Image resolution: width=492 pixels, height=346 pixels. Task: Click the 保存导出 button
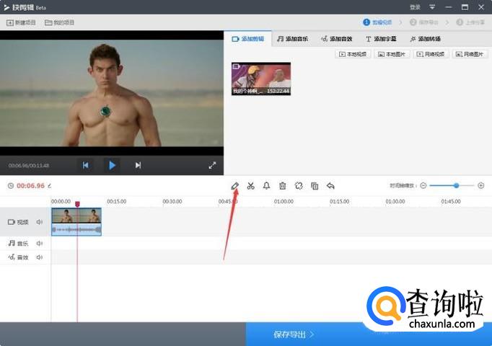pos(293,334)
